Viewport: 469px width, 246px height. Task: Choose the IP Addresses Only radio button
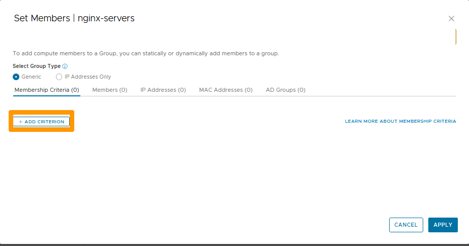click(x=59, y=77)
